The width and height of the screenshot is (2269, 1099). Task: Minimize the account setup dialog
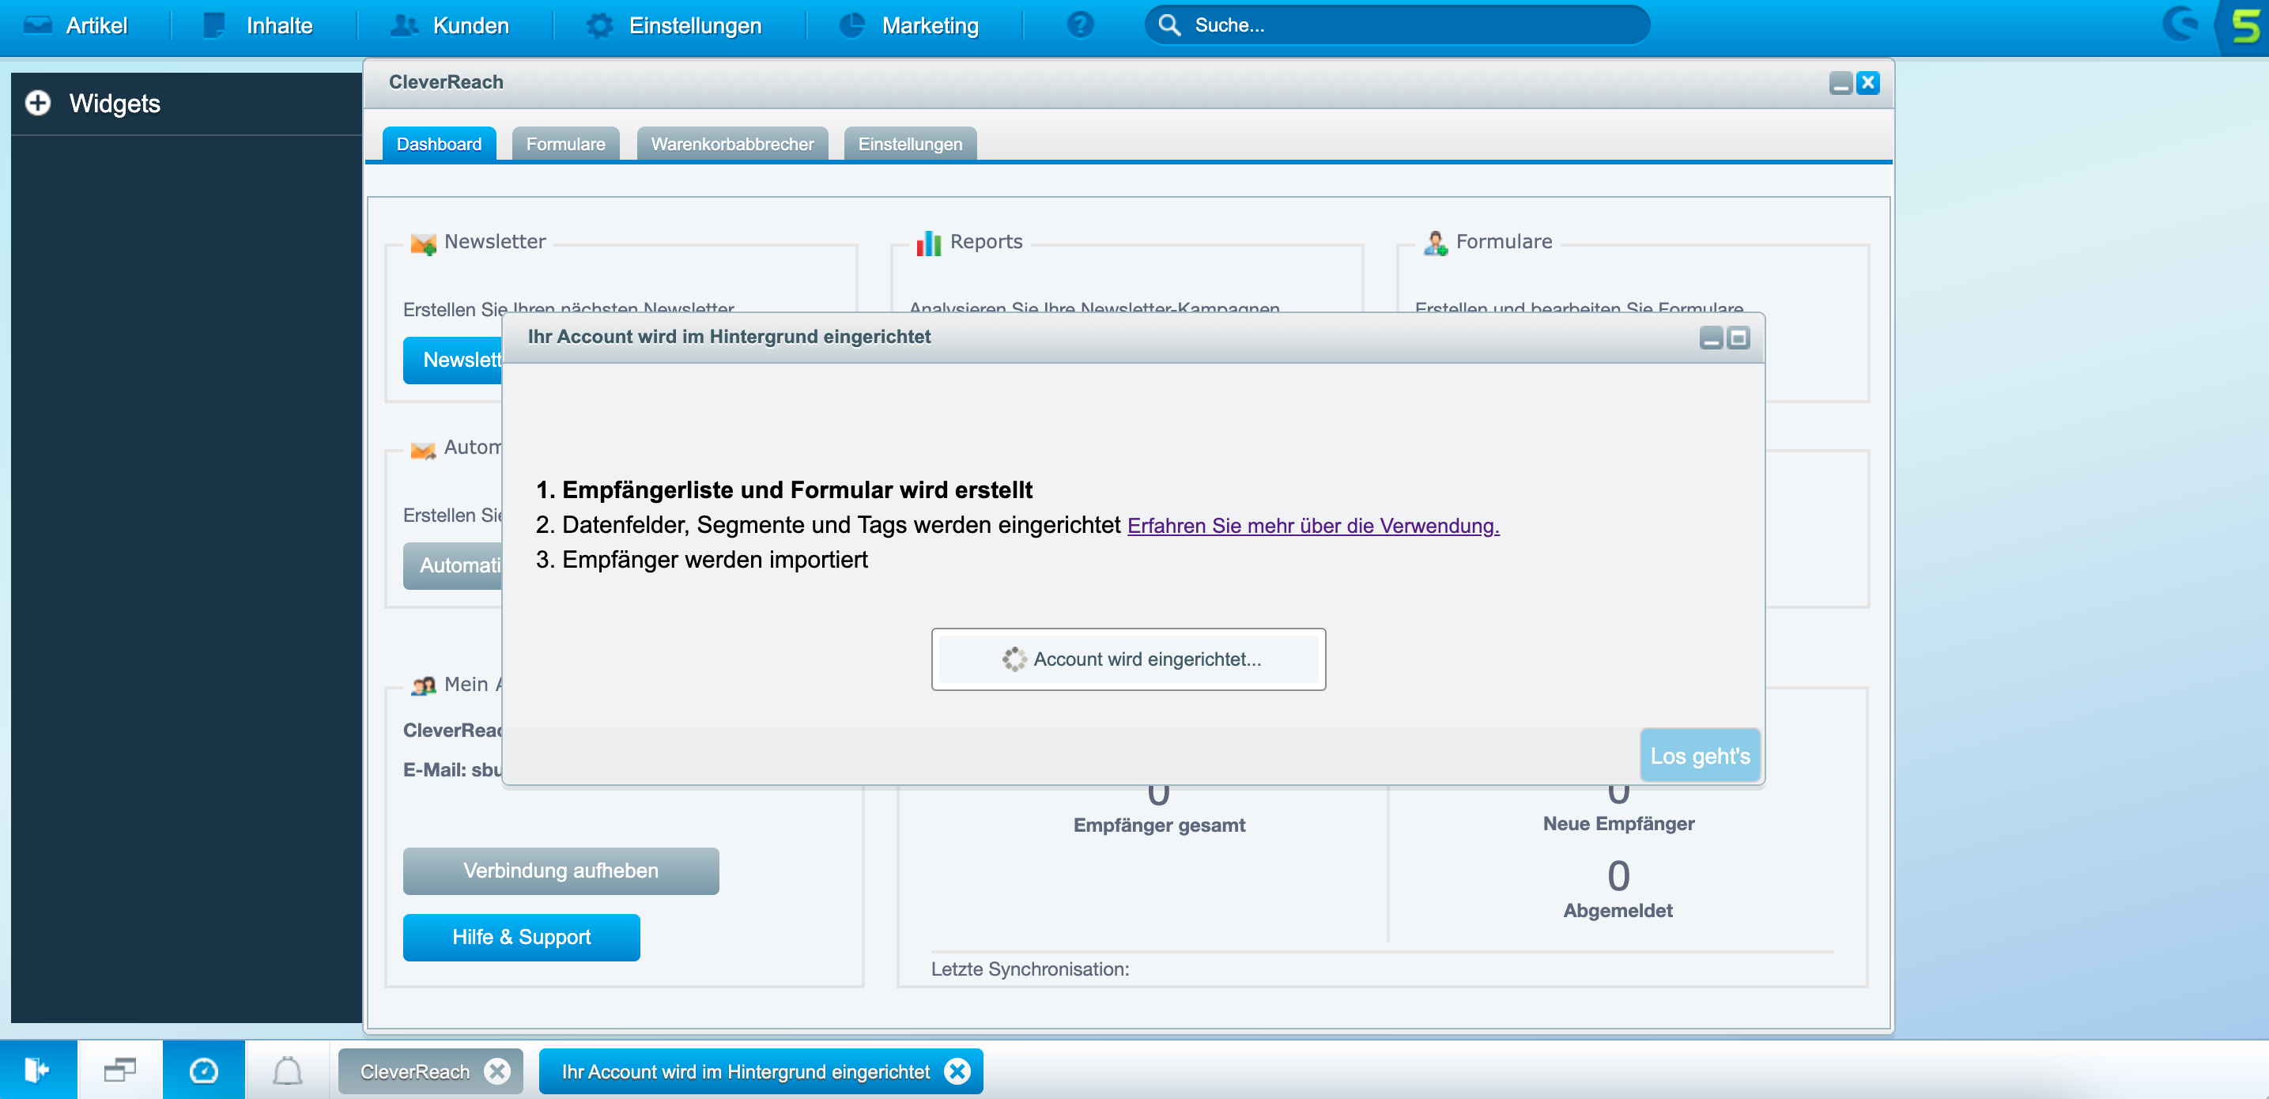click(1711, 338)
